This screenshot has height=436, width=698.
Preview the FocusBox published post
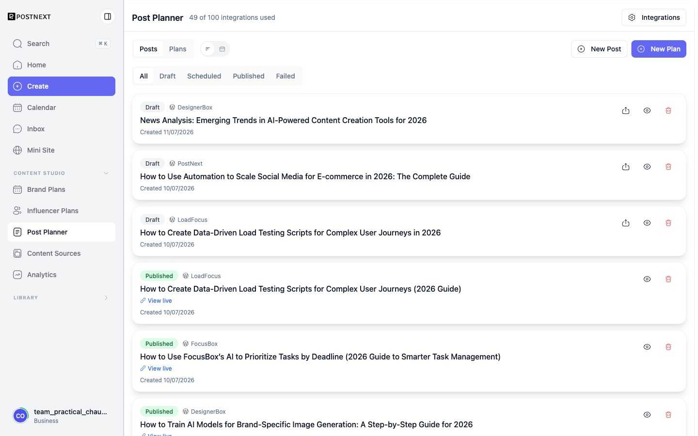coord(647,347)
